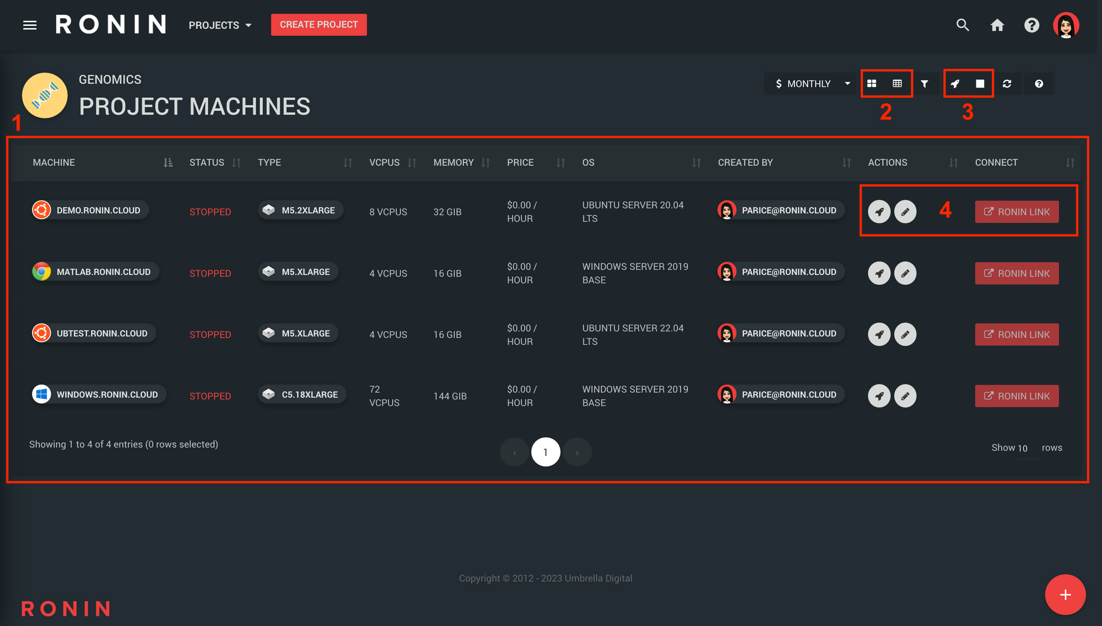
Task: Open the filter funnel icon
Action: (925, 84)
